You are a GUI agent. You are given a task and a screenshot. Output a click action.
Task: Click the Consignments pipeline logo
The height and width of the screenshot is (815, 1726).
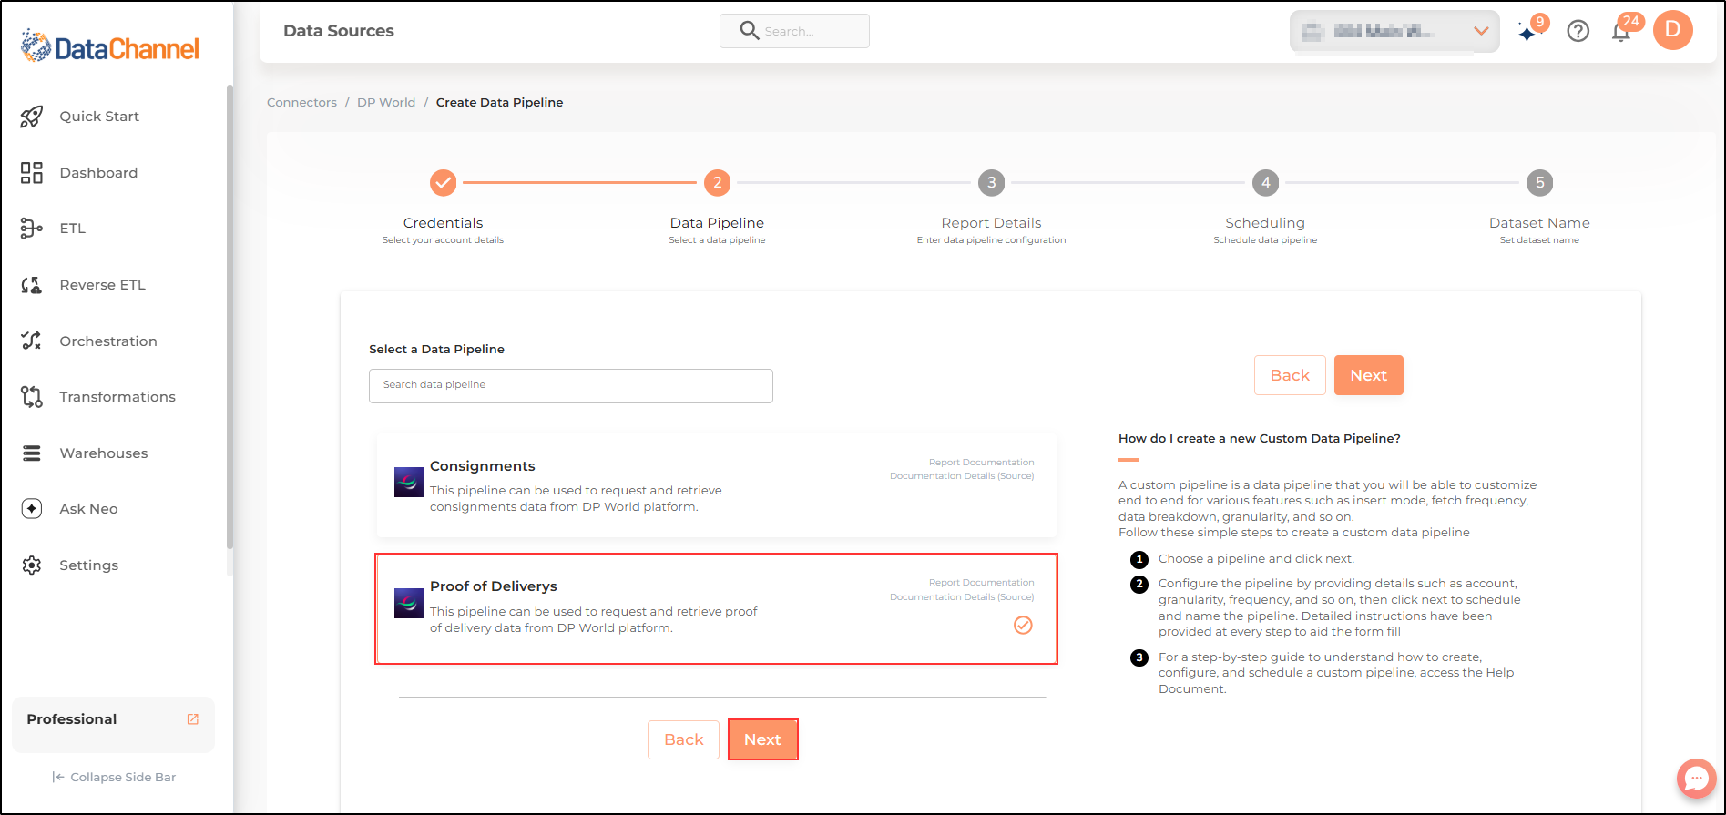coord(409,483)
